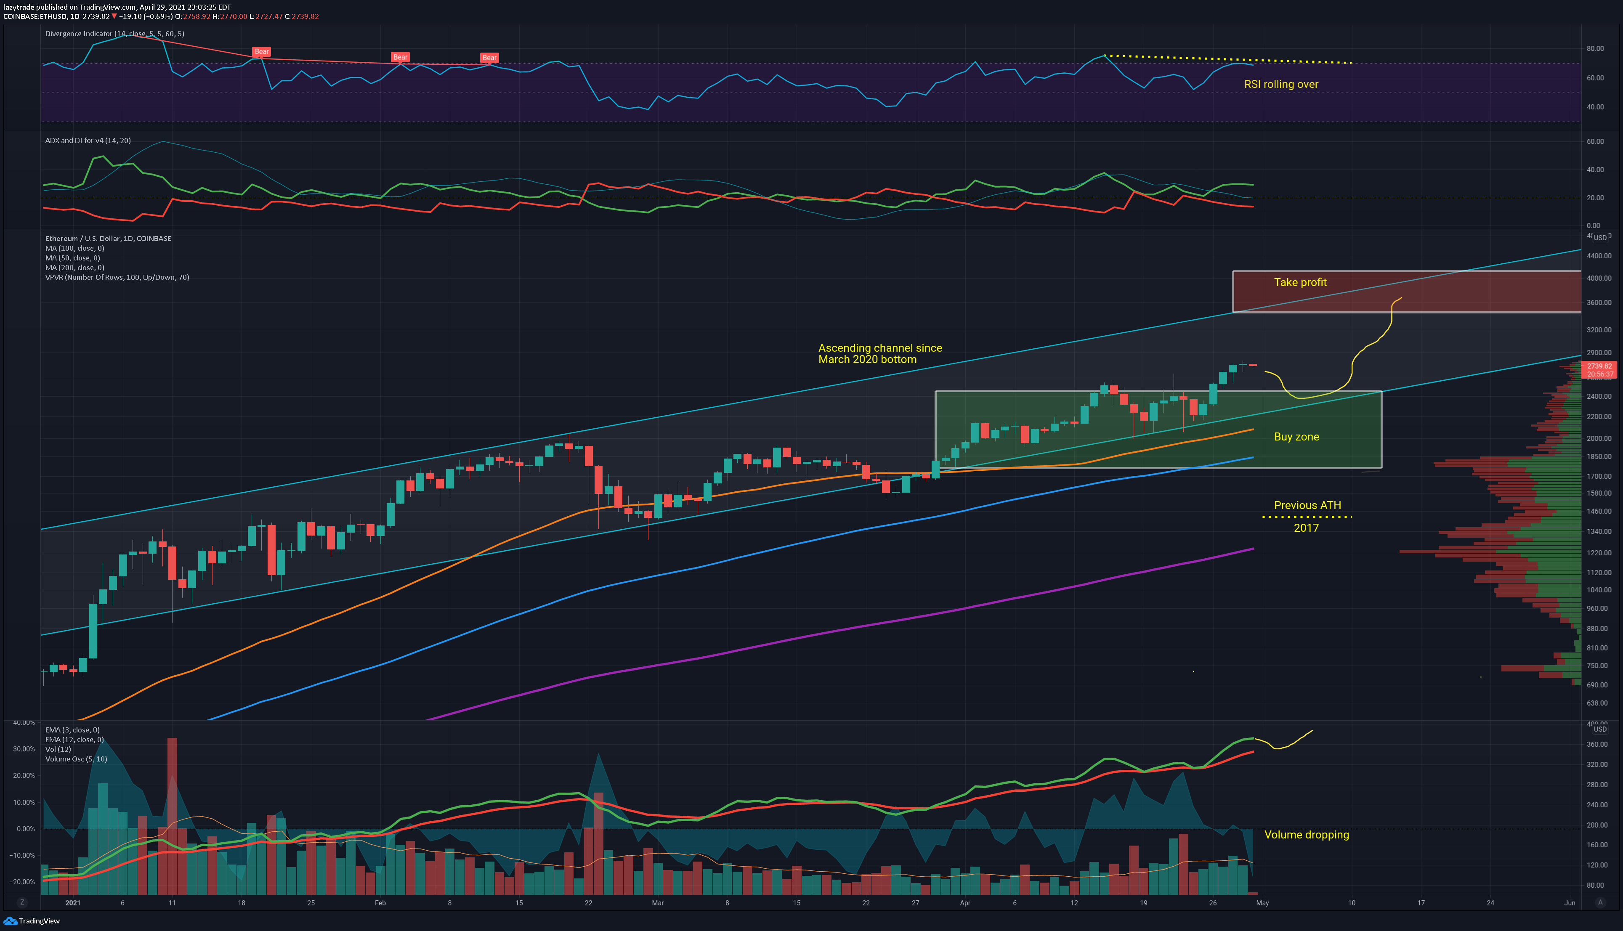Click the open value O:2758.92
1623x931 pixels.
pos(192,17)
